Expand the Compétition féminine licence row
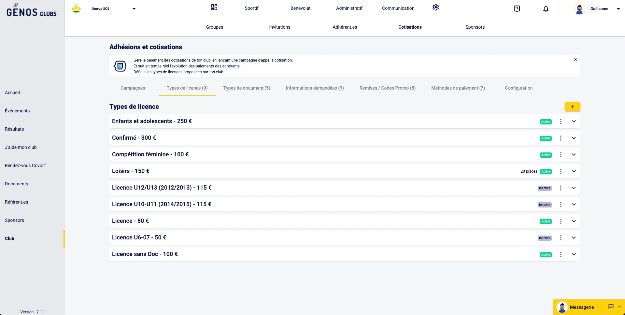625x315 pixels. point(574,155)
